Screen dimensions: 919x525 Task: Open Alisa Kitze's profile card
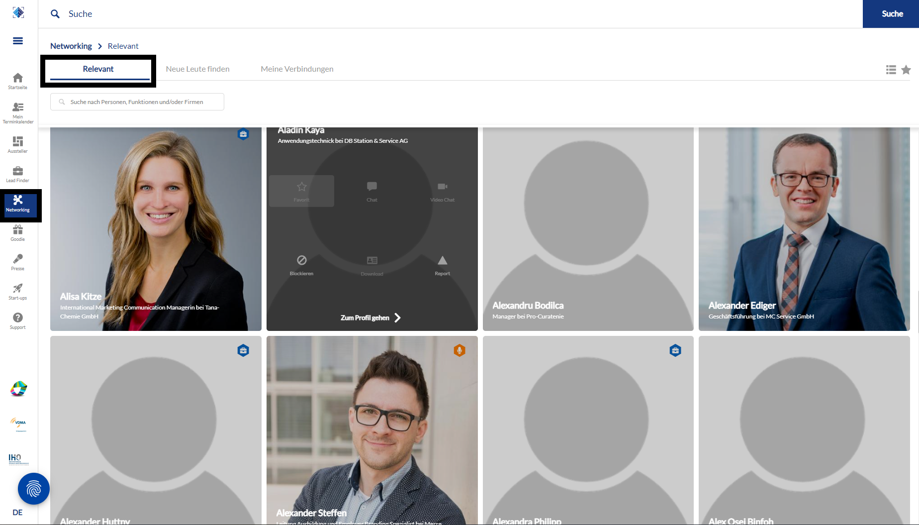pyautogui.click(x=156, y=229)
